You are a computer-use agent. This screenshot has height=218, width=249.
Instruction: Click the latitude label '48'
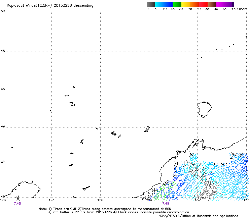(3, 51)
